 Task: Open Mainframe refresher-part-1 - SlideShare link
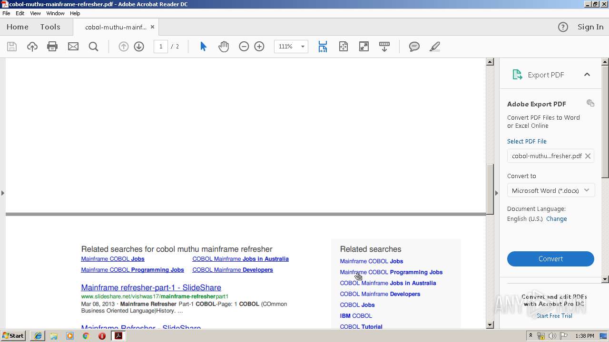151,287
